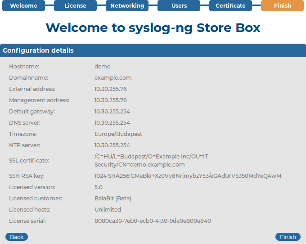This screenshot has width=306, height=244.
Task: Click the Finish button at bottom right
Action: tap(288, 237)
